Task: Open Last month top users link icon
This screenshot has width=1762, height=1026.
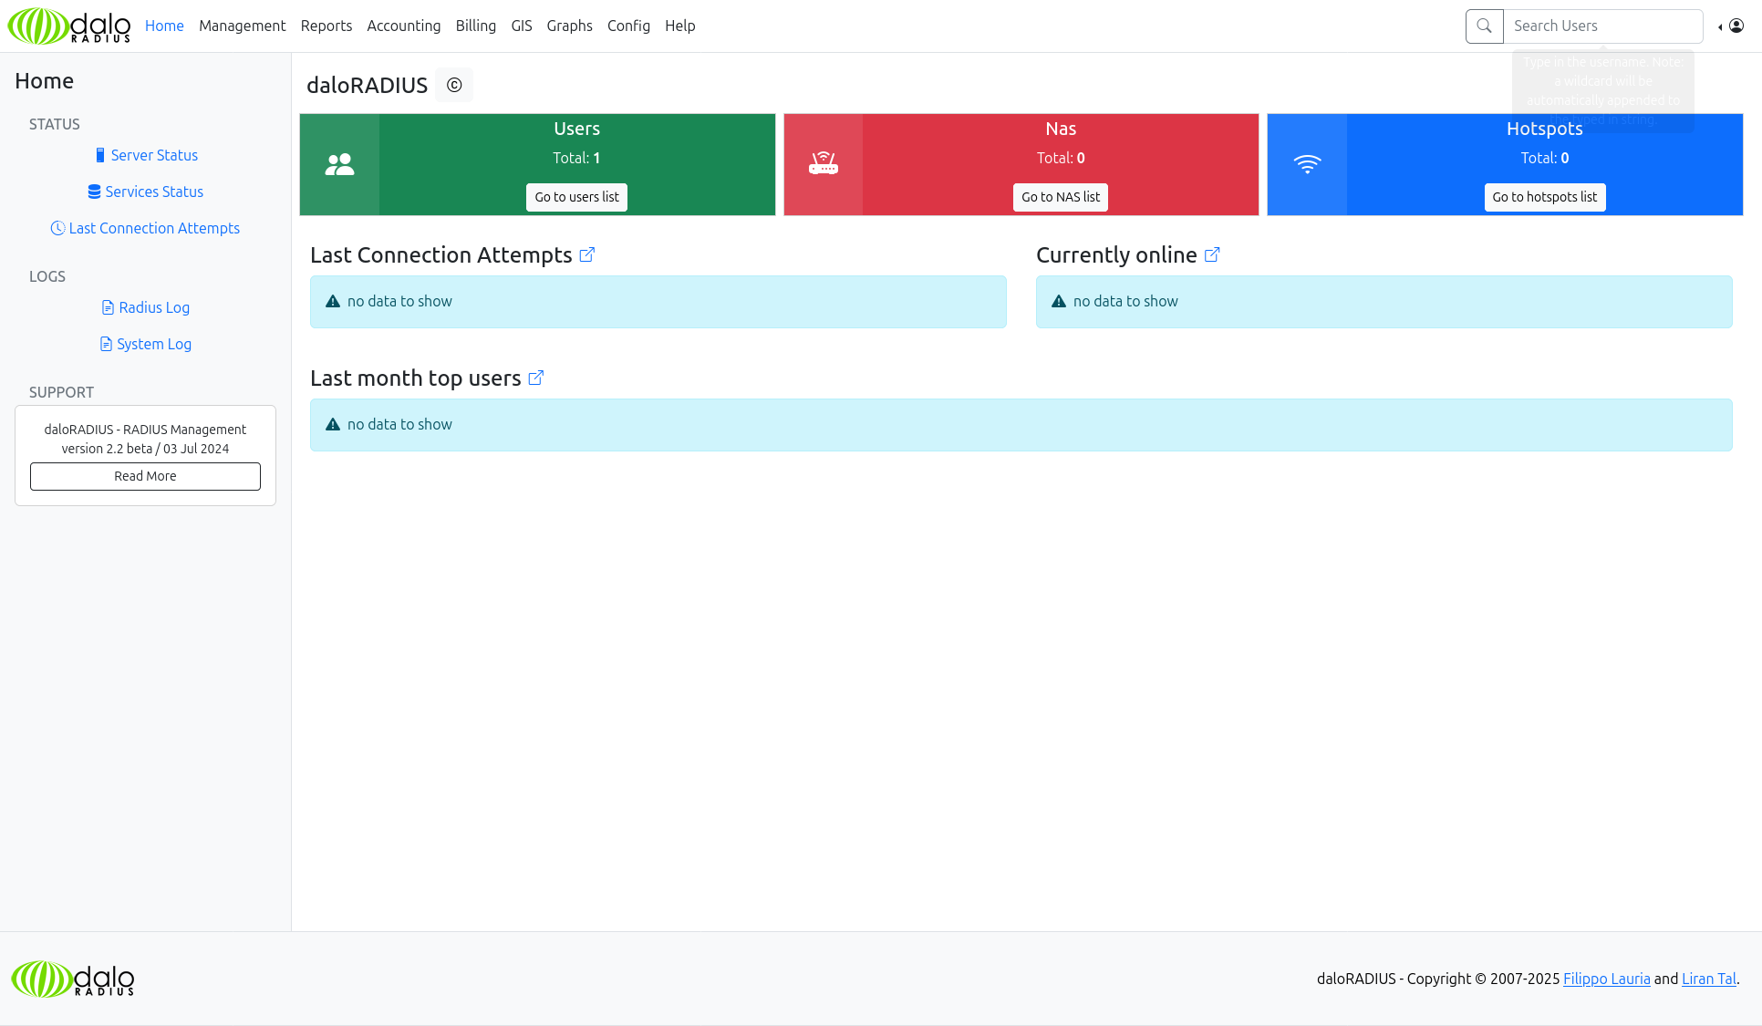Action: [536, 378]
